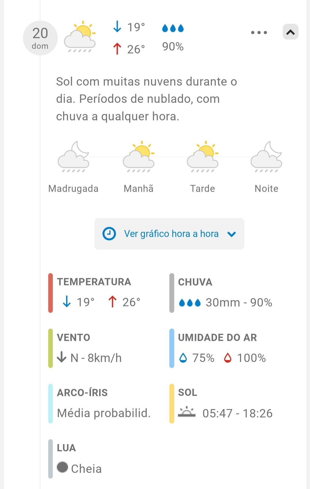Click the red bar beside TEMPERATURA
The width and height of the screenshot is (310, 489).
51,293
